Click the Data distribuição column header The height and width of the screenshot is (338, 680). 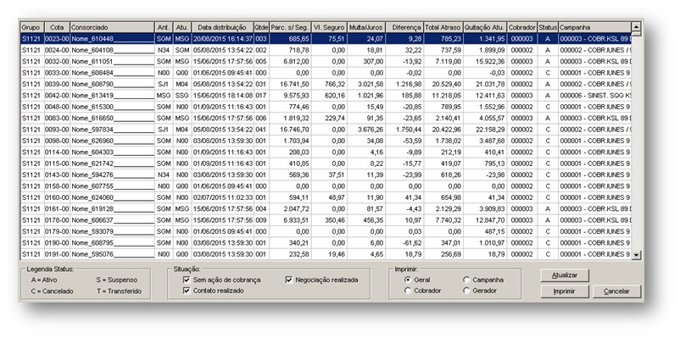[x=222, y=27]
